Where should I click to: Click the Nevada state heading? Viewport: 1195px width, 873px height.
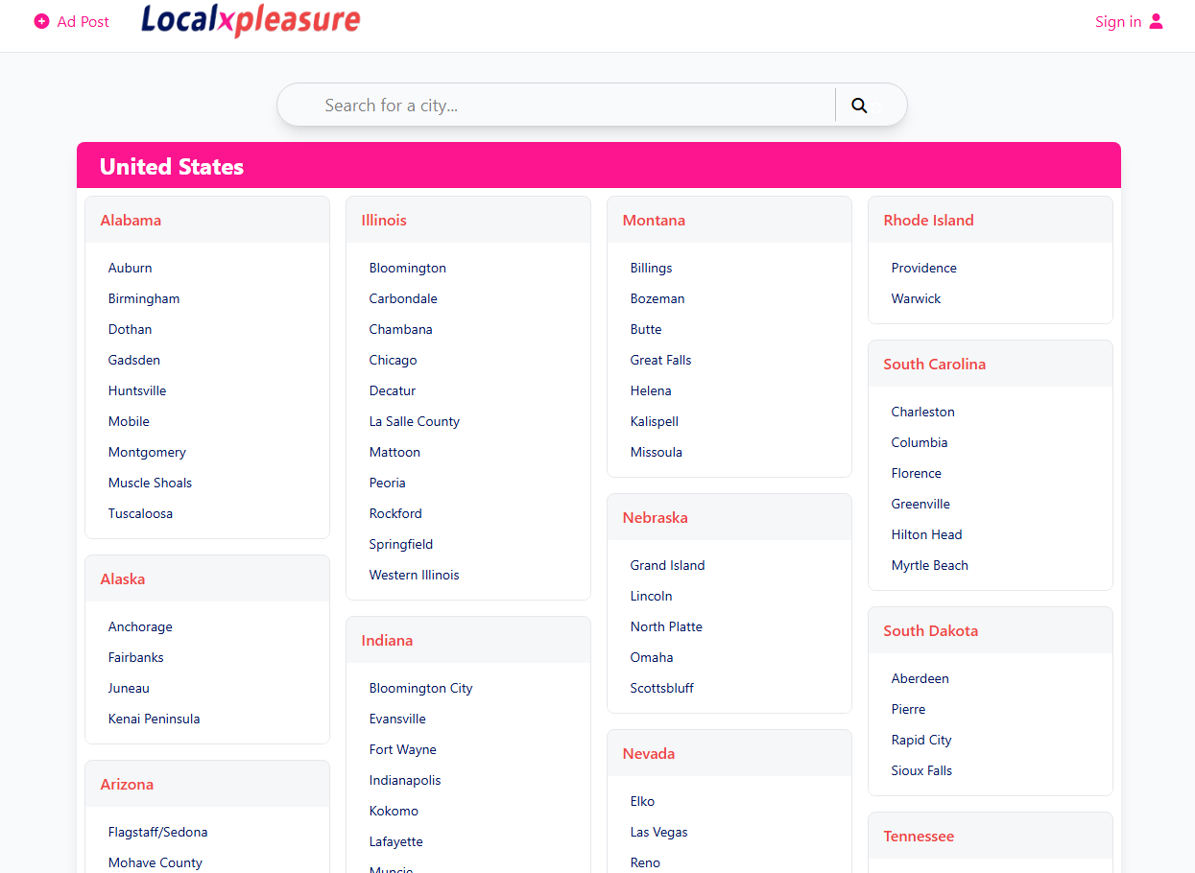click(648, 753)
